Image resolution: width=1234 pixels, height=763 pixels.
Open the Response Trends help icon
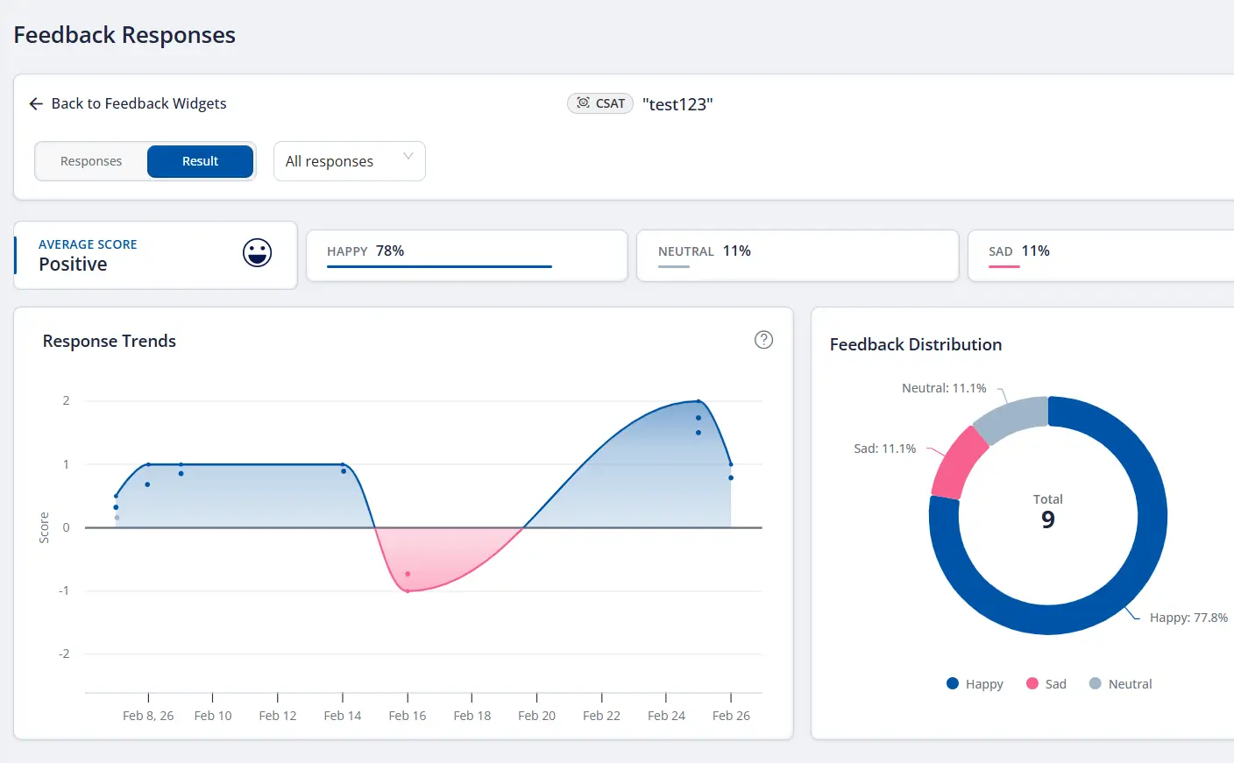coord(763,340)
